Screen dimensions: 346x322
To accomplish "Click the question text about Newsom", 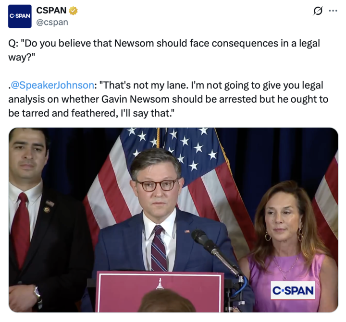I will pyautogui.click(x=164, y=50).
